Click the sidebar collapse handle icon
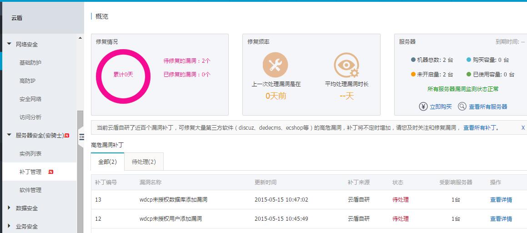 point(82,136)
